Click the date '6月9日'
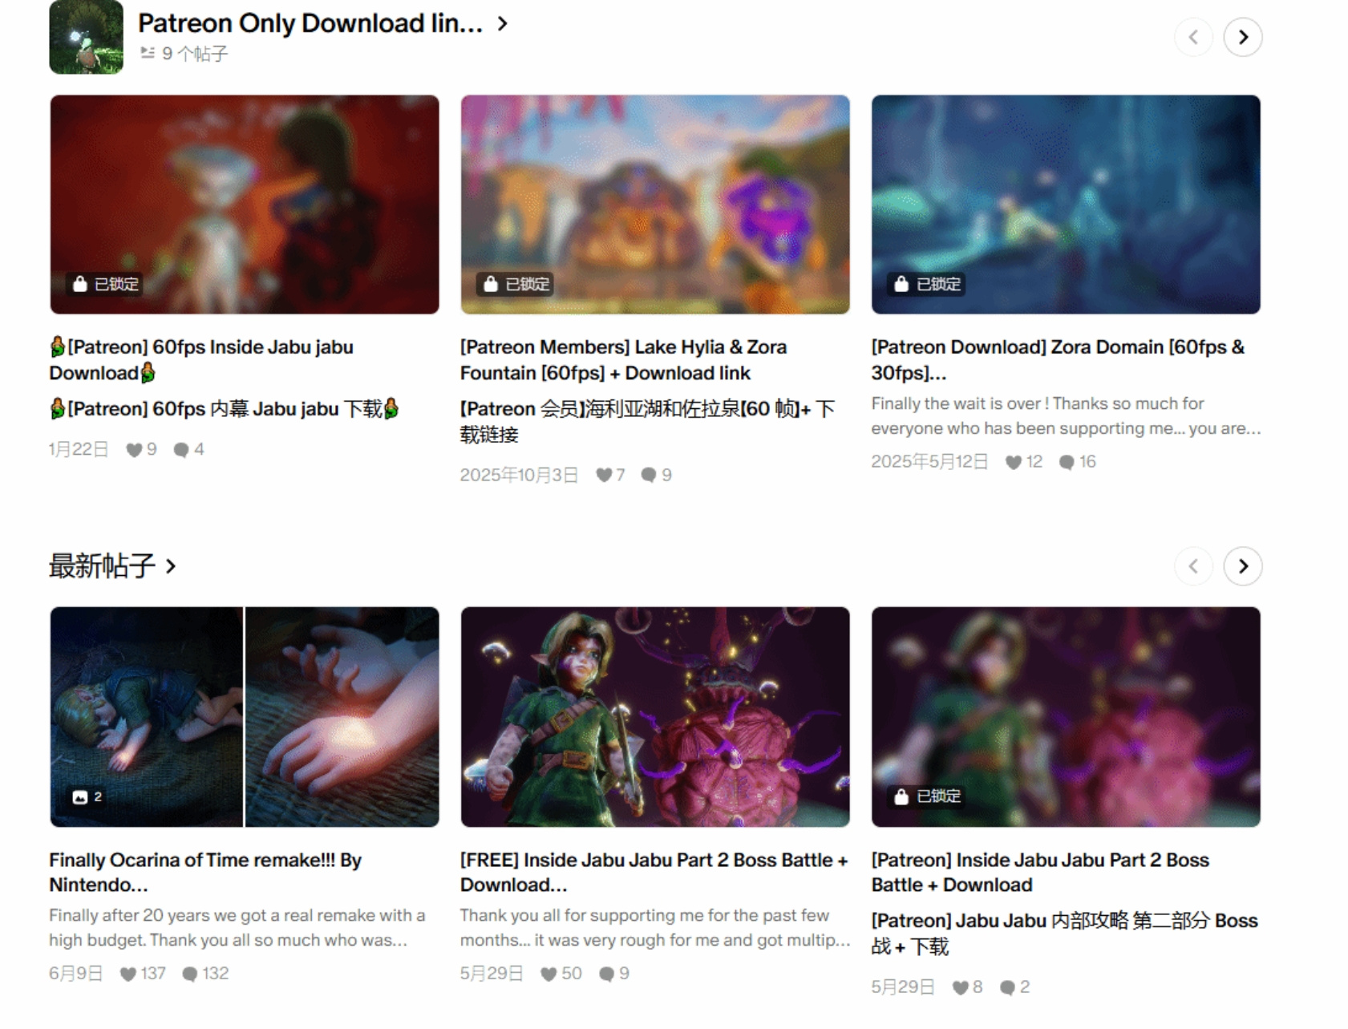 point(76,974)
